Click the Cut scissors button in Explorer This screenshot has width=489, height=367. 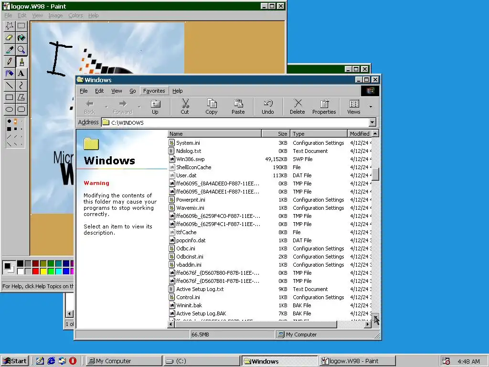point(185,107)
